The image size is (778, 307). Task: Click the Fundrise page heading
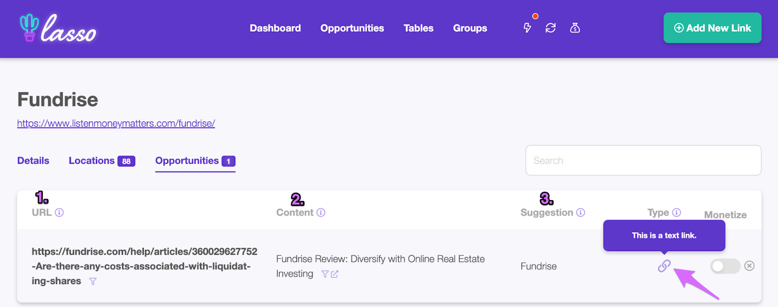coord(57,100)
